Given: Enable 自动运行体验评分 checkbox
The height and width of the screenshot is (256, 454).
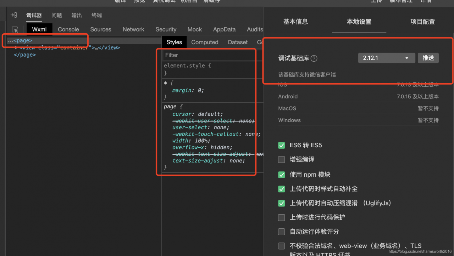Looking at the screenshot, I should tap(282, 232).
